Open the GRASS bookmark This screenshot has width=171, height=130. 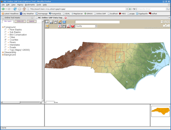[88, 14]
